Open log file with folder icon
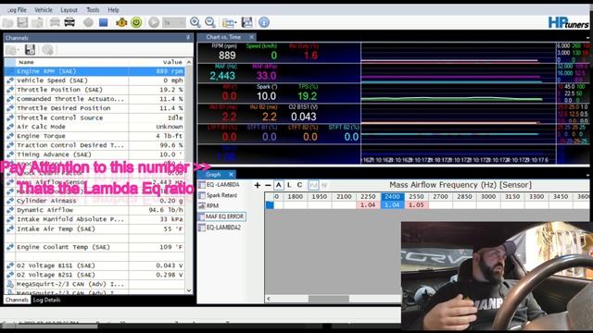 8,22
